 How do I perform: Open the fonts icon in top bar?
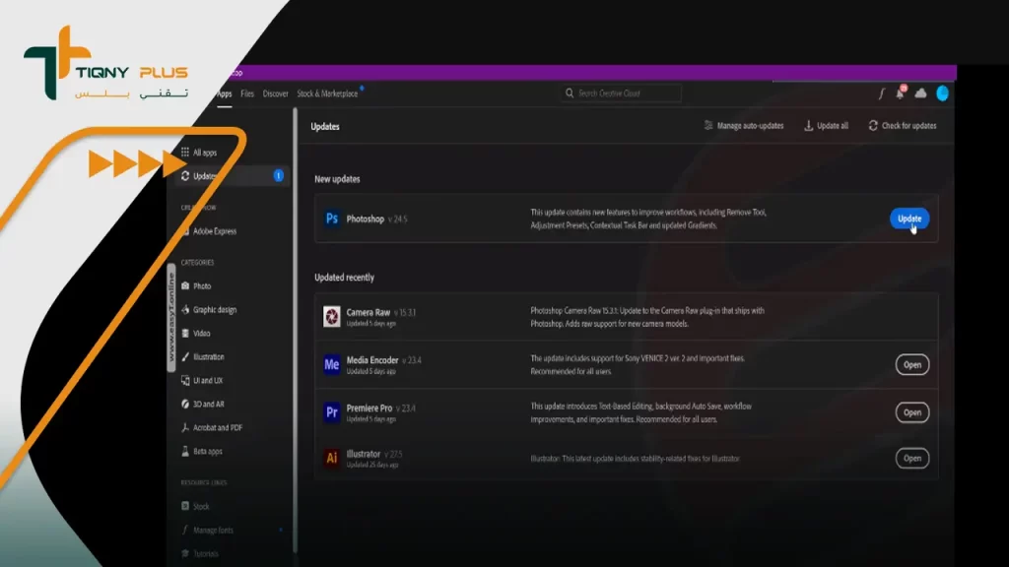881,94
